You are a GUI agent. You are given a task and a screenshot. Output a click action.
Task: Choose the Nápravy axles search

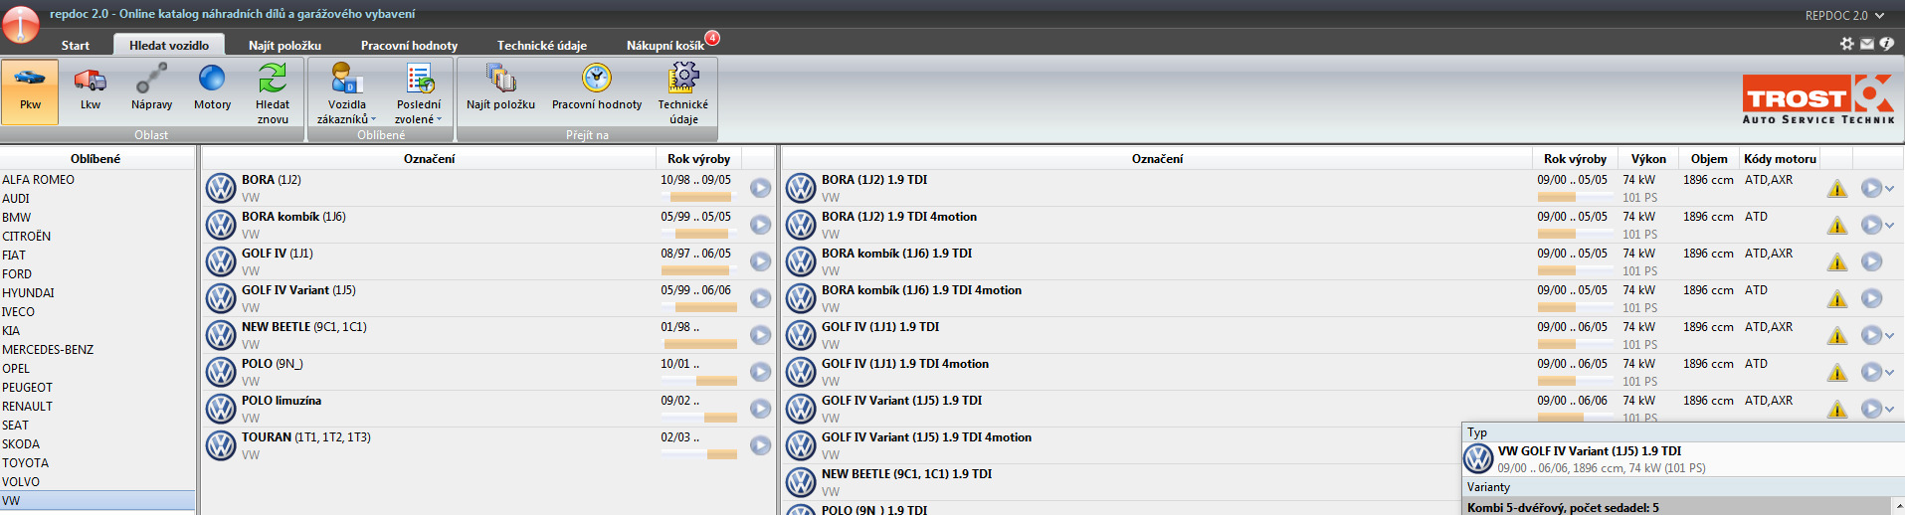click(151, 87)
